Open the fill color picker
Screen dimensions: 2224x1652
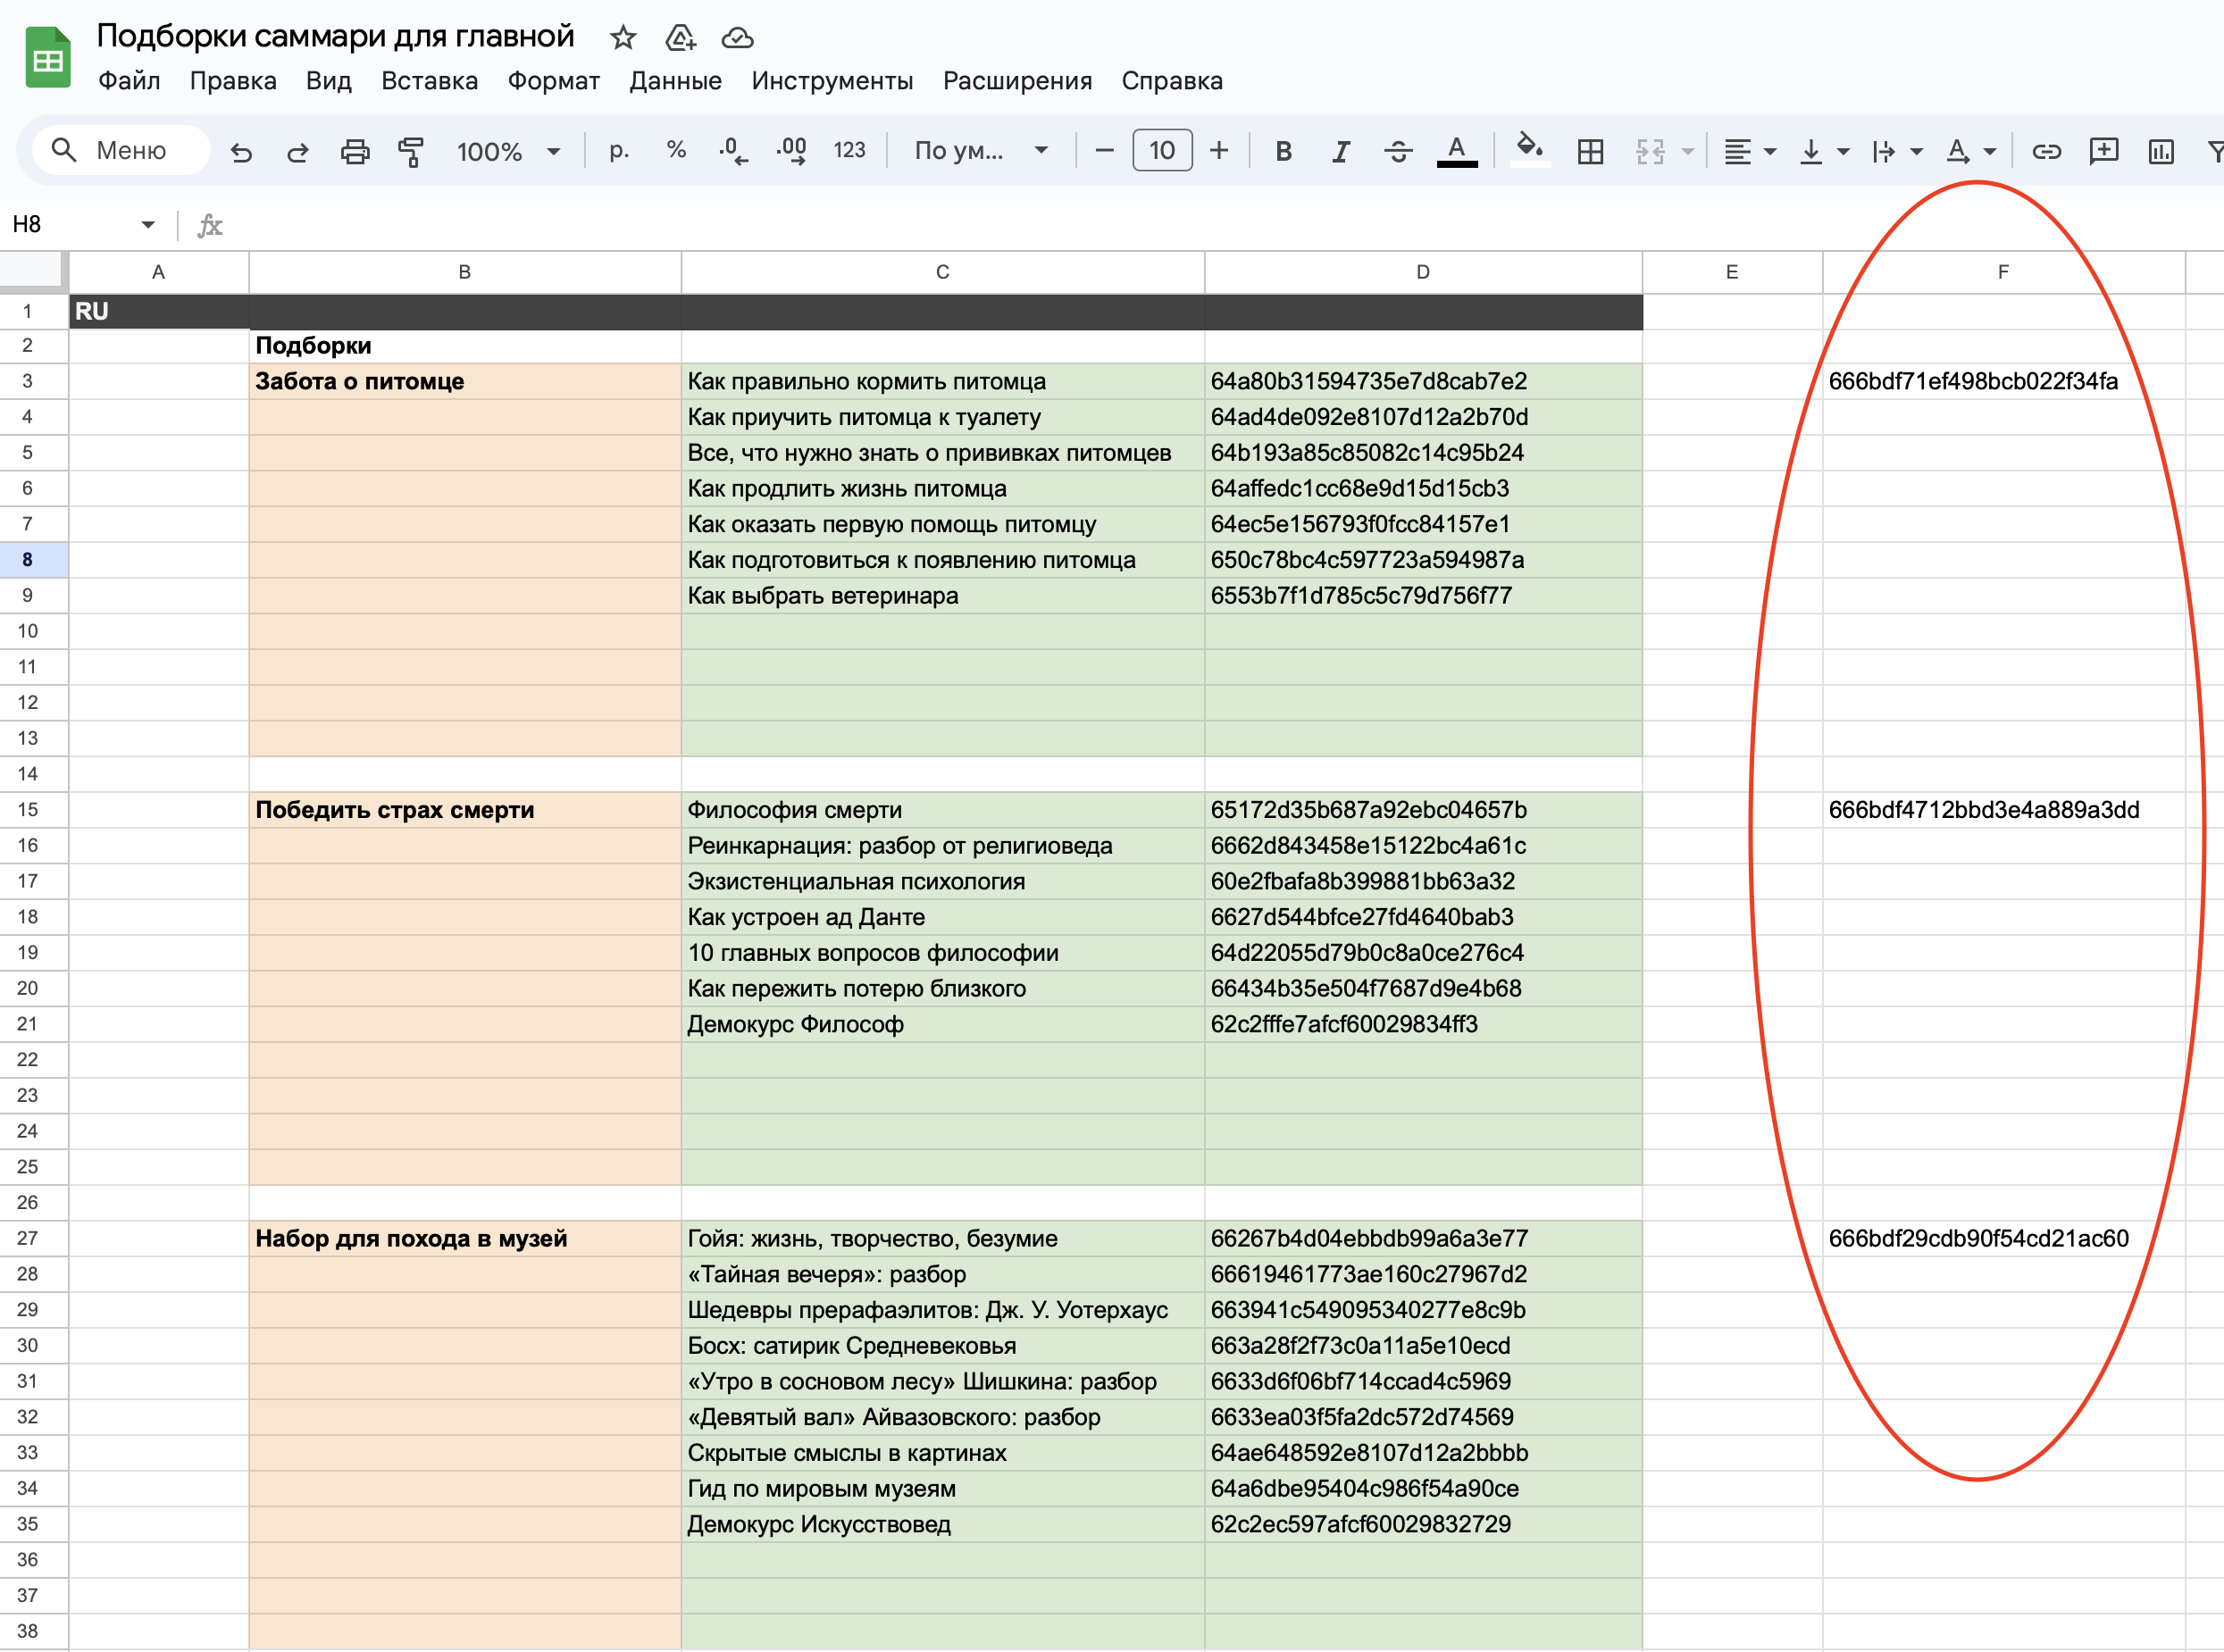(1529, 152)
